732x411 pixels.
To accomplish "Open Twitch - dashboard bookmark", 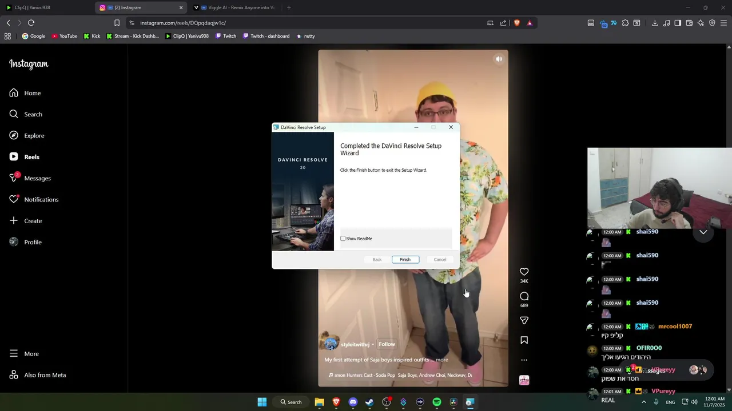I will [x=266, y=36].
